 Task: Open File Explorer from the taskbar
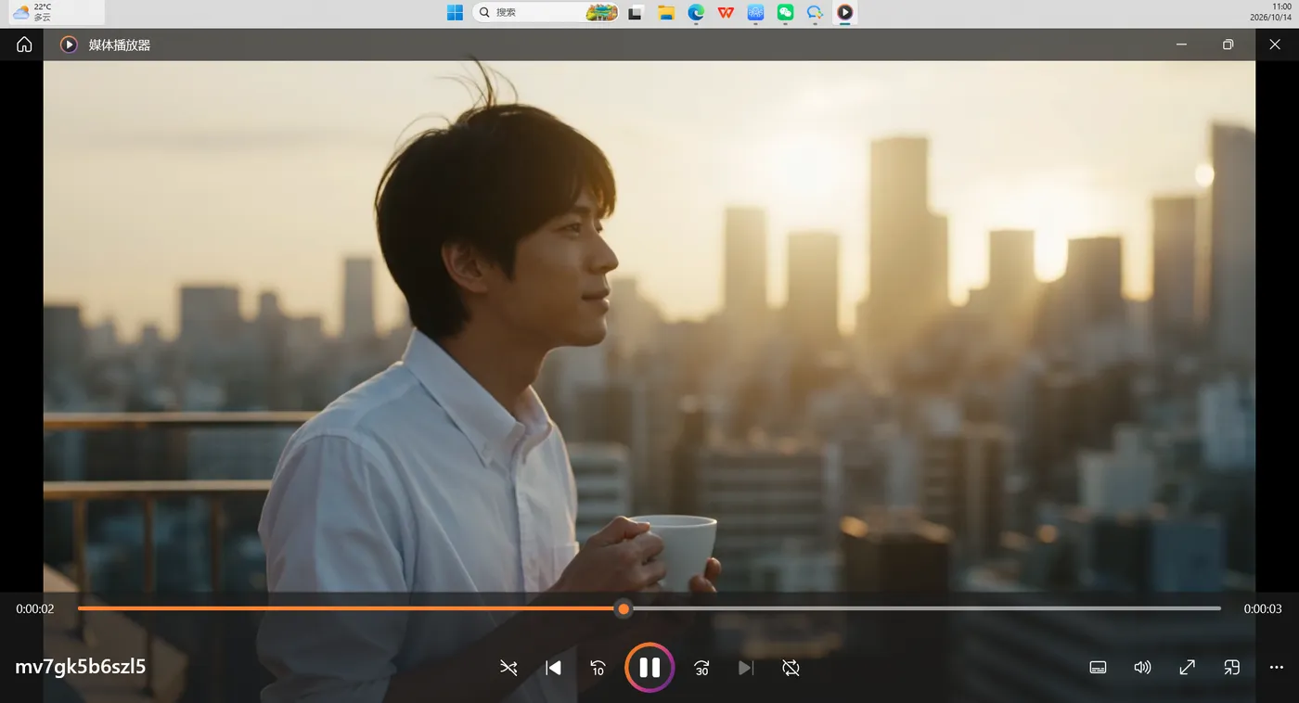[665, 13]
